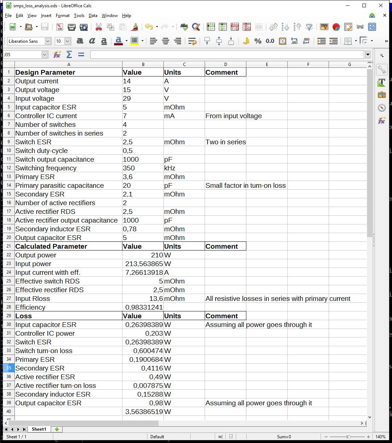The image size is (392, 443).
Task: Open the borders dropdown arrow
Action: coord(356,41)
